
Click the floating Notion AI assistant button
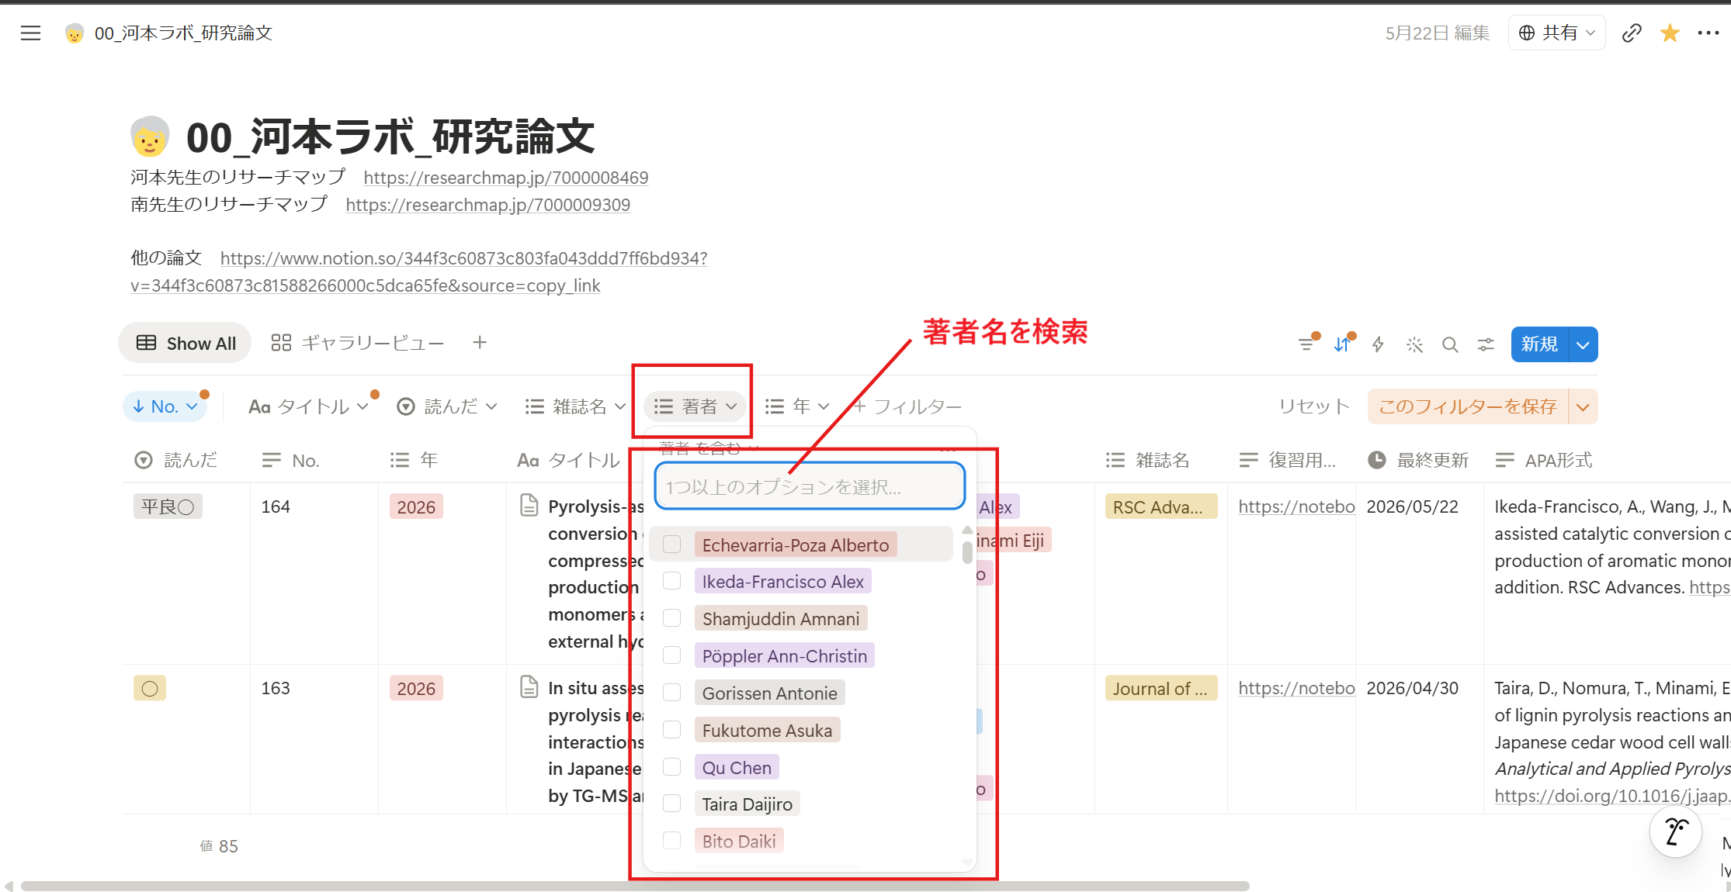tap(1676, 831)
